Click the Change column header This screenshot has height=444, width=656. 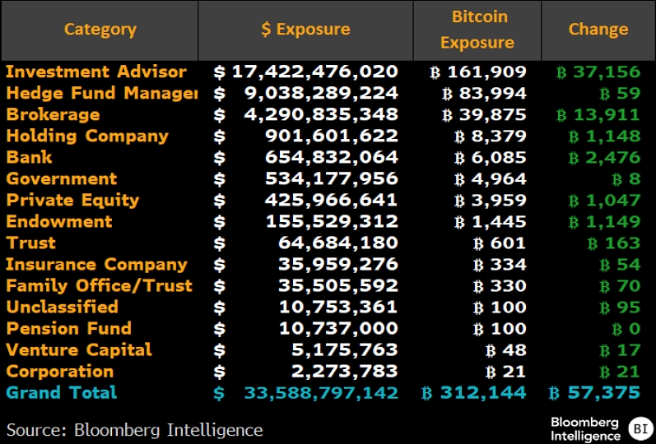click(x=598, y=30)
